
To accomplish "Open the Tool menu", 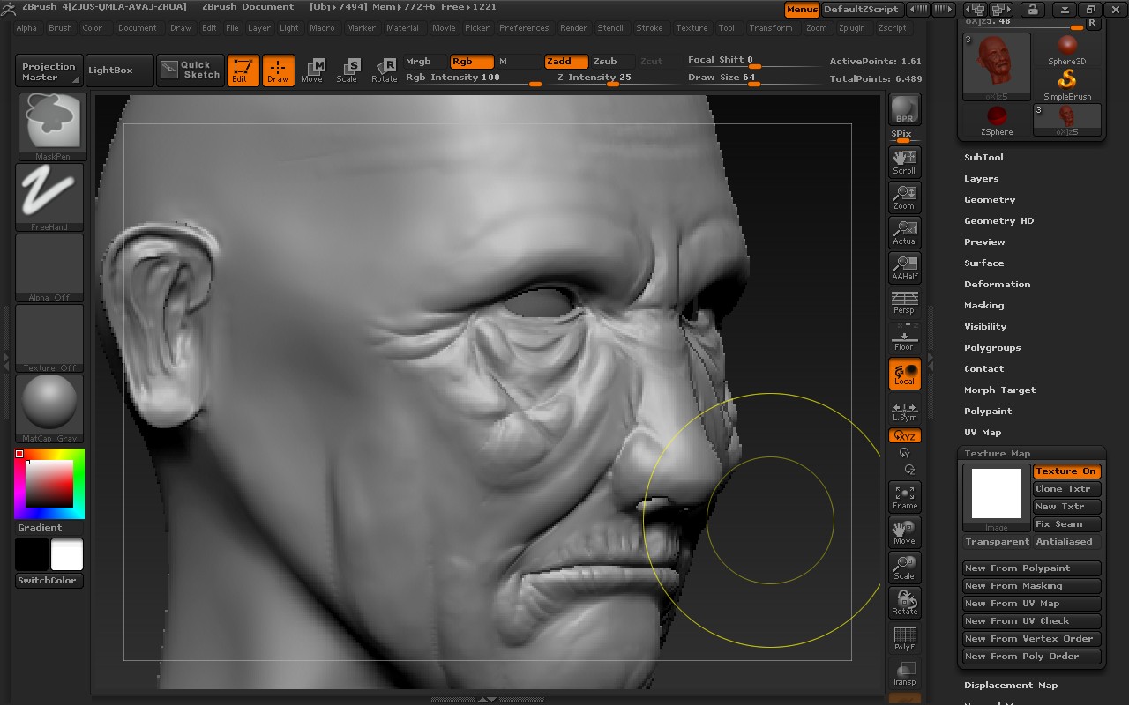I will pyautogui.click(x=727, y=27).
